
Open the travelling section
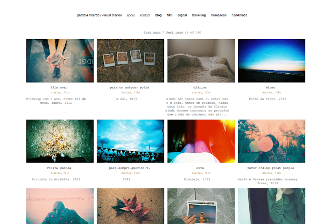(199, 15)
